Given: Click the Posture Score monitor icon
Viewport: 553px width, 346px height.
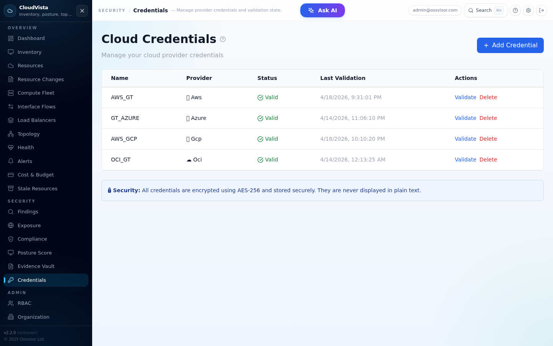Looking at the screenshot, I should [11, 253].
